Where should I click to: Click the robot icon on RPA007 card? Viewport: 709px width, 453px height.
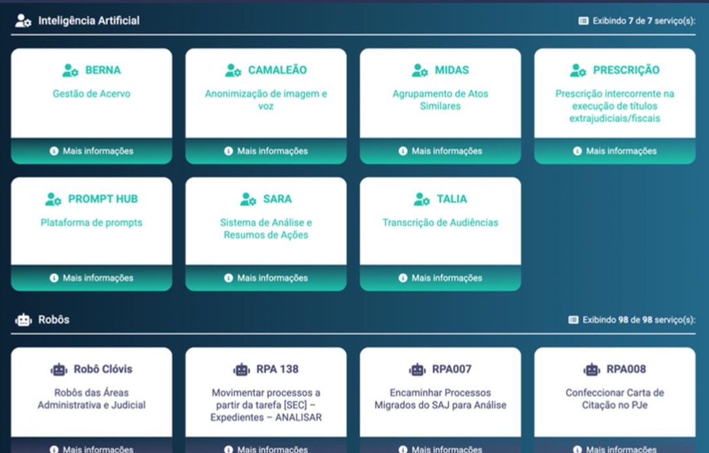pyautogui.click(x=417, y=370)
